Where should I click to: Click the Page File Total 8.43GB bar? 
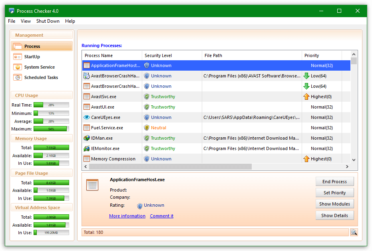[x=51, y=182]
